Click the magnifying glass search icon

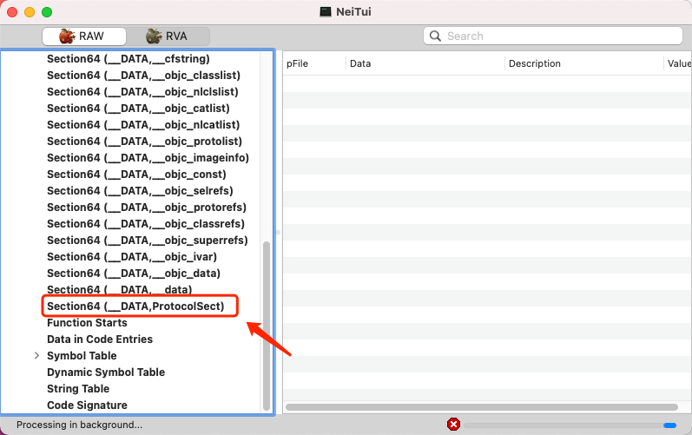[x=435, y=36]
